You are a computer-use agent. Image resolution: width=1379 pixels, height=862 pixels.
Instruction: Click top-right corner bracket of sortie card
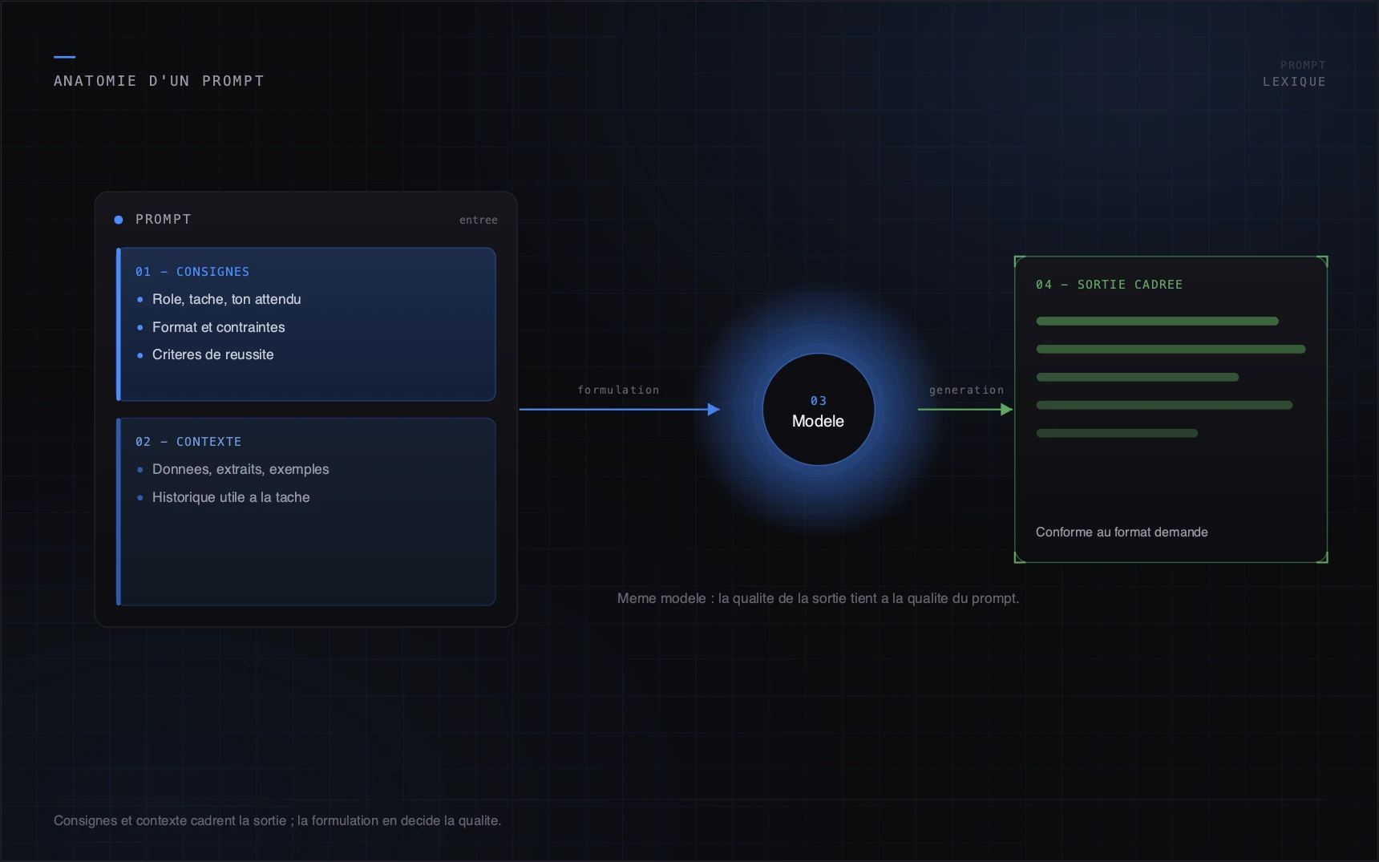coord(1323,261)
